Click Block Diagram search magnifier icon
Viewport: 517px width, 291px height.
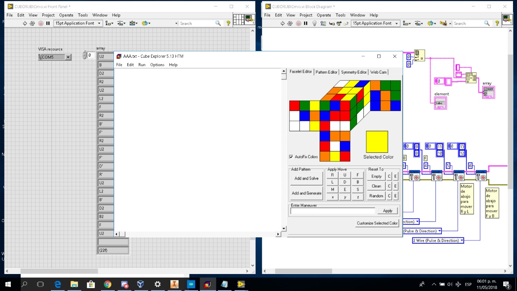[x=487, y=23]
